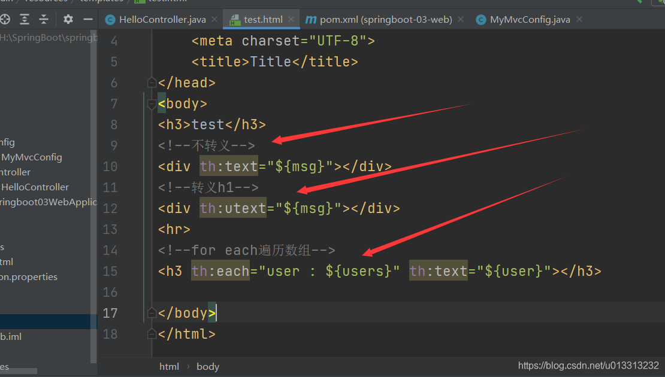Select the .iml file in project tree
This screenshot has width=665, height=377.
click(x=11, y=337)
